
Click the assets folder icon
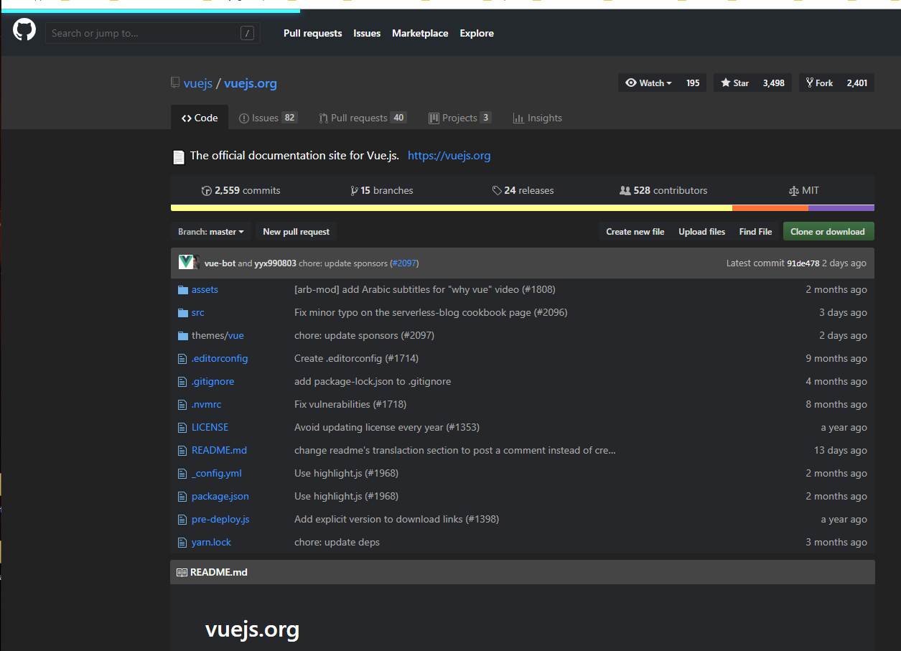click(182, 290)
